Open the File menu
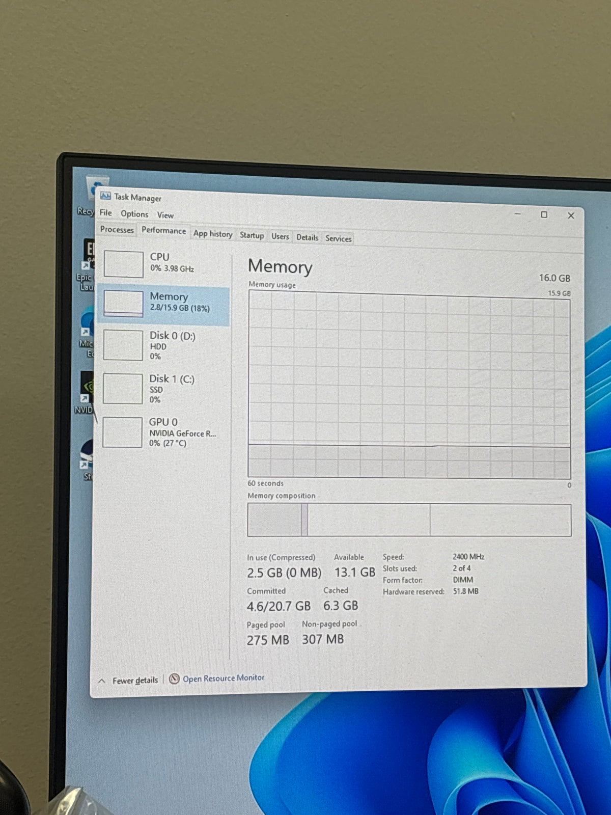 coord(106,213)
